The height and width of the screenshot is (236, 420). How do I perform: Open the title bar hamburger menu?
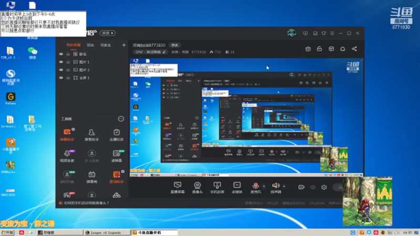point(332,33)
